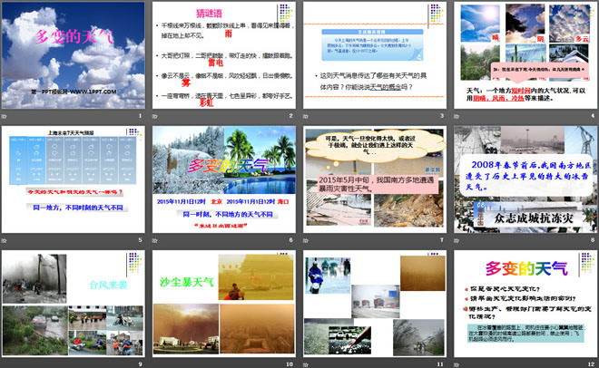Click animation star icon under slide 2

tap(155, 116)
